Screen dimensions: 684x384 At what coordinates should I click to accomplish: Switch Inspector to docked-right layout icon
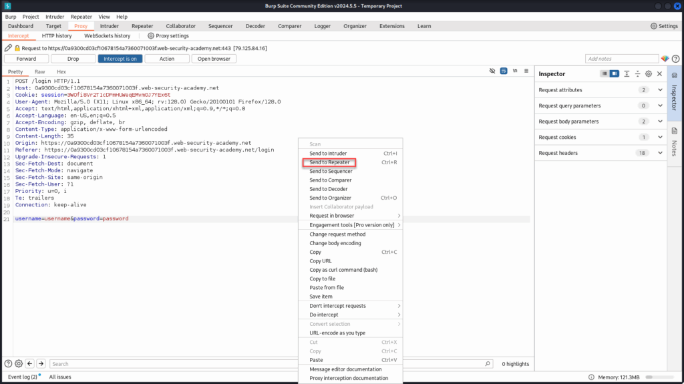point(615,73)
